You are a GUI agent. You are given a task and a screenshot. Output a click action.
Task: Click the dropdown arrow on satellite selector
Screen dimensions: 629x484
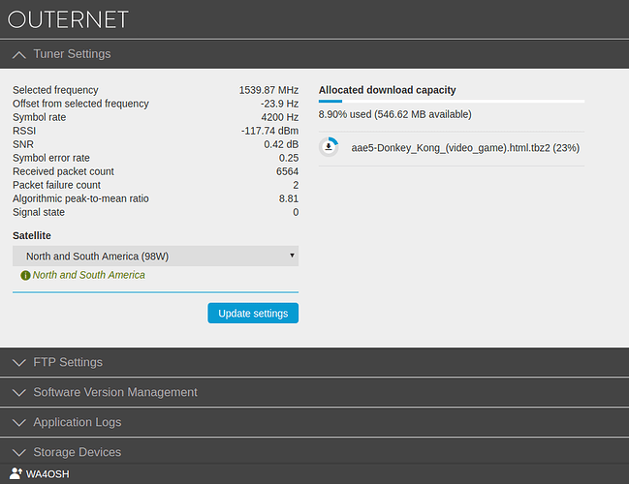pyautogui.click(x=292, y=256)
